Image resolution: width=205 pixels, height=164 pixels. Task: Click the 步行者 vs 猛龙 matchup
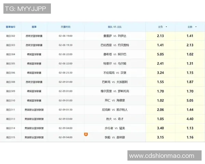coord(115,128)
